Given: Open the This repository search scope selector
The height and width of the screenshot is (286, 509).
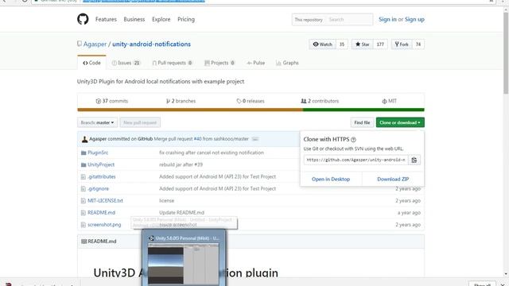Looking at the screenshot, I should tap(309, 20).
